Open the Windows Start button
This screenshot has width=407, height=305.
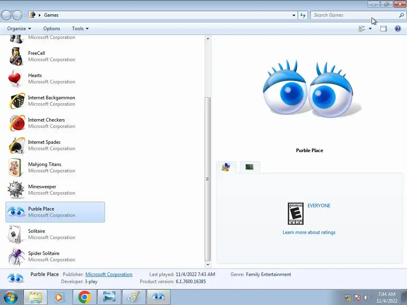point(10,297)
